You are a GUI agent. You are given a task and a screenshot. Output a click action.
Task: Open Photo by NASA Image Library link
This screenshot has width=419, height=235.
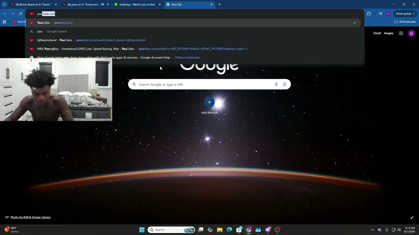[x=30, y=217]
